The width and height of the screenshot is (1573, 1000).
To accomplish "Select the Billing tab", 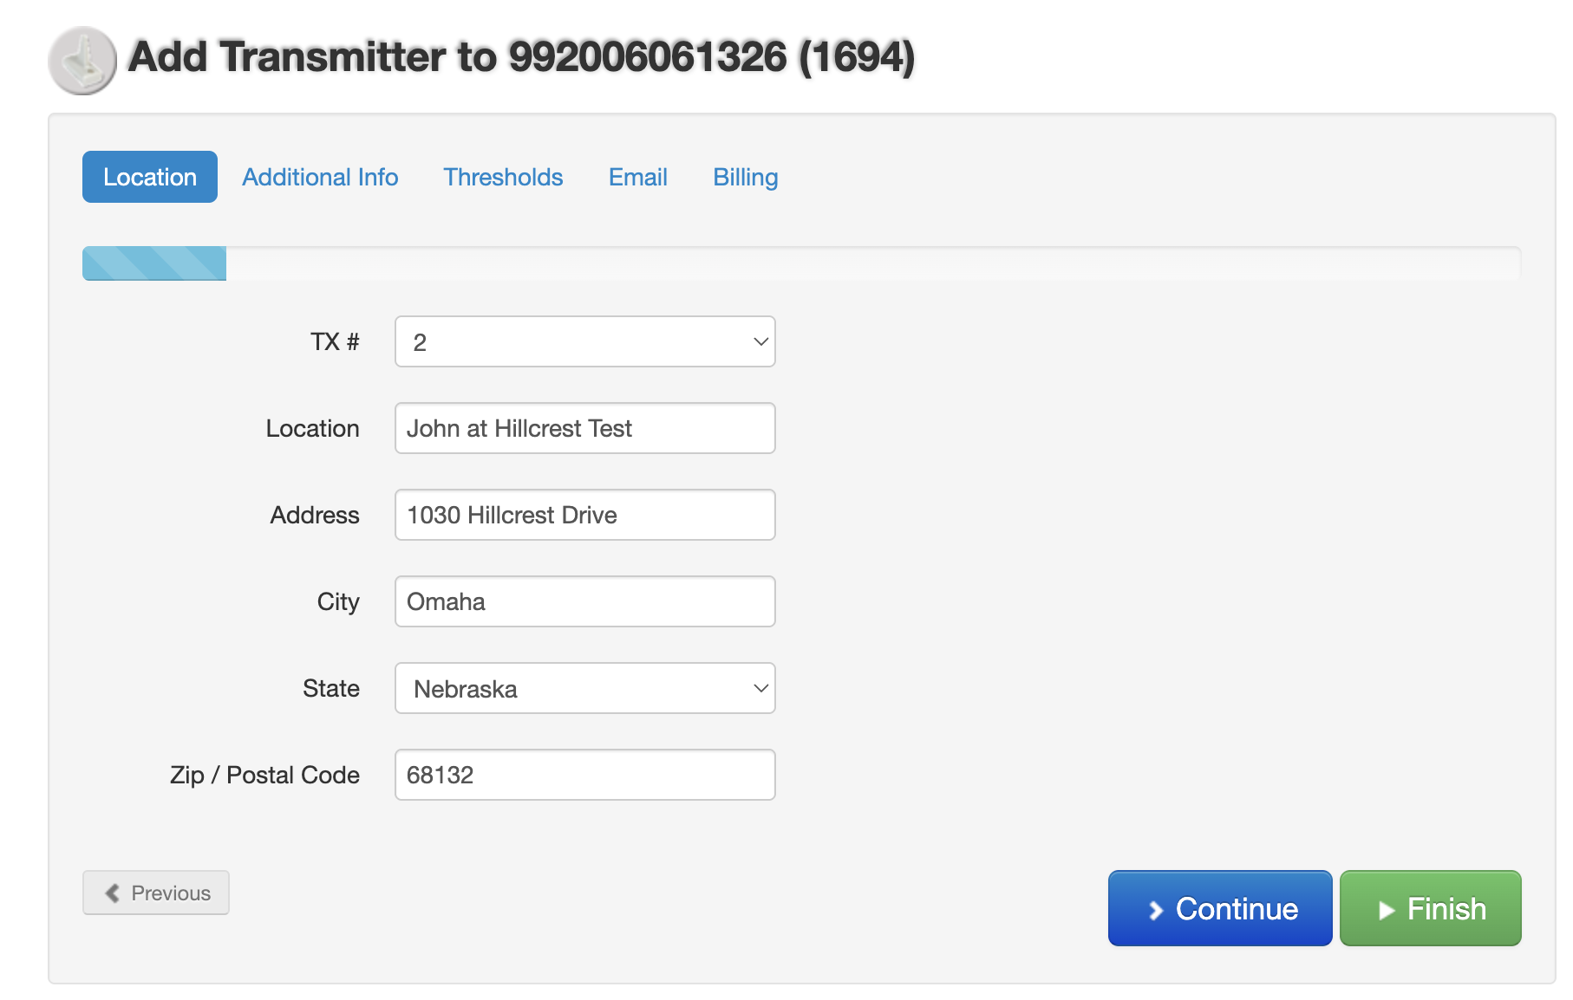I will [745, 177].
